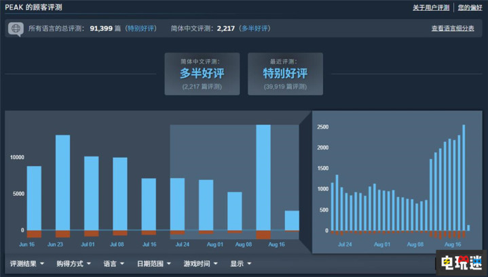Click the 多半好评 Simplified Chinese rating link

(255, 28)
